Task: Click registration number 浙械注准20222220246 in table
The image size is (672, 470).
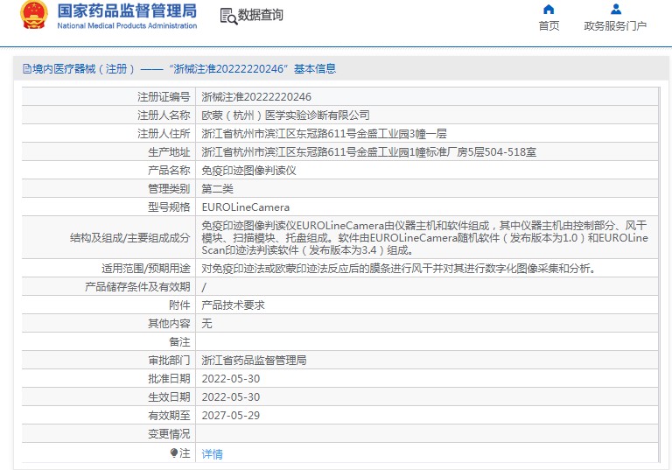Action: (256, 96)
